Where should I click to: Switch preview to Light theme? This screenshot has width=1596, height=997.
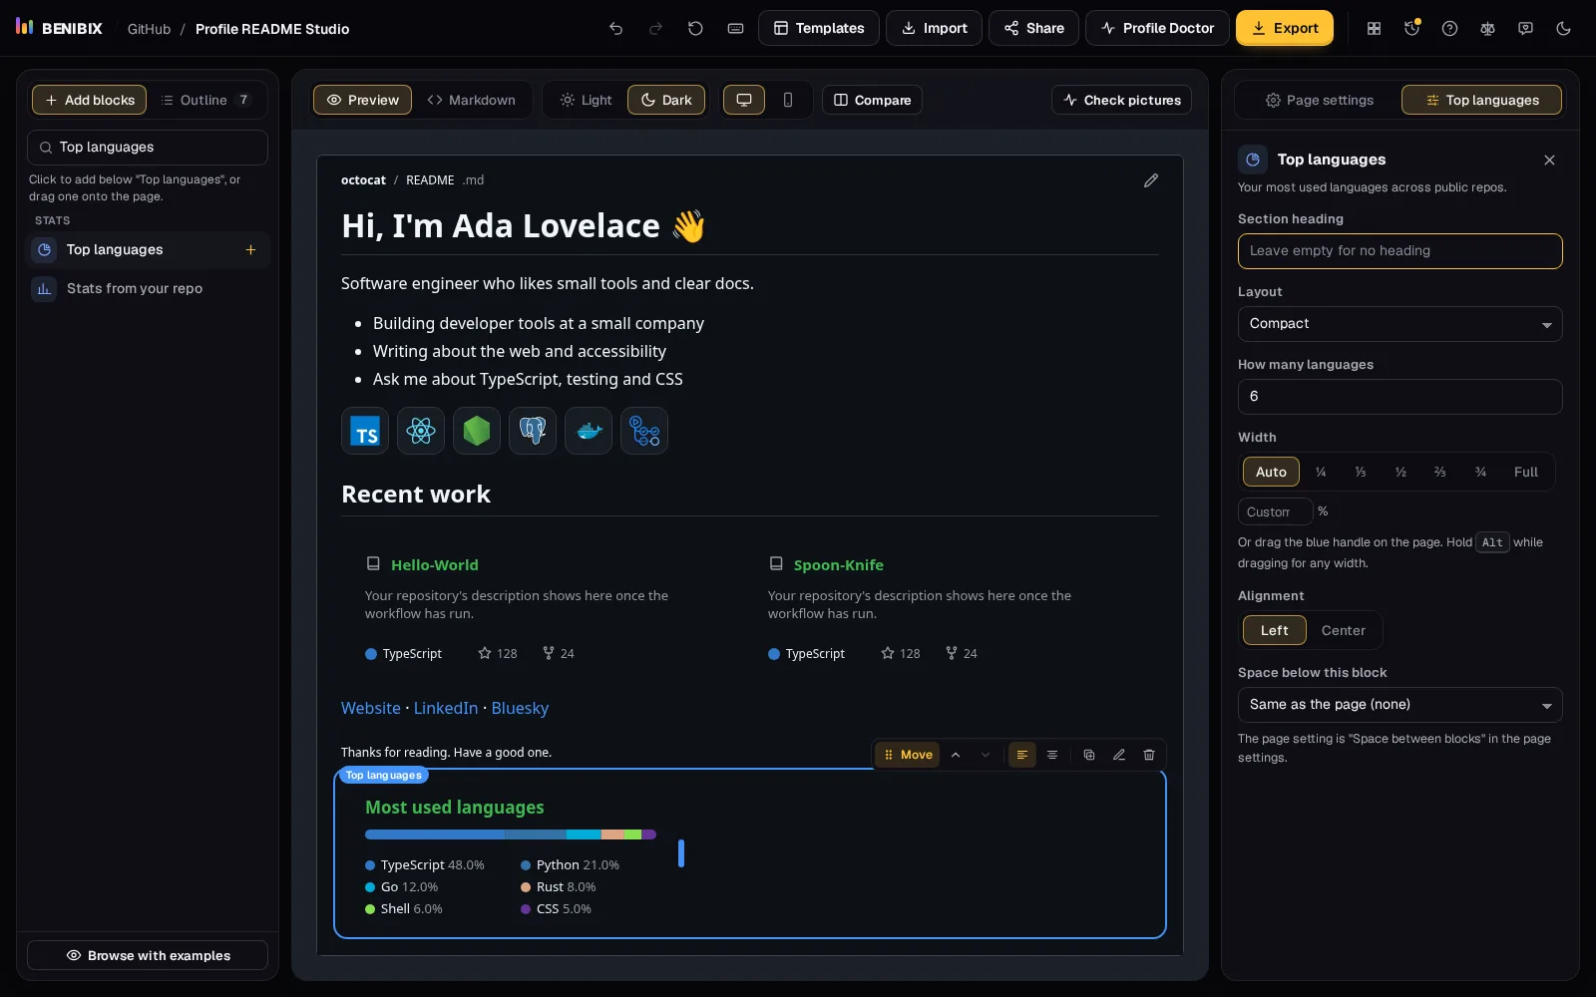tap(586, 100)
